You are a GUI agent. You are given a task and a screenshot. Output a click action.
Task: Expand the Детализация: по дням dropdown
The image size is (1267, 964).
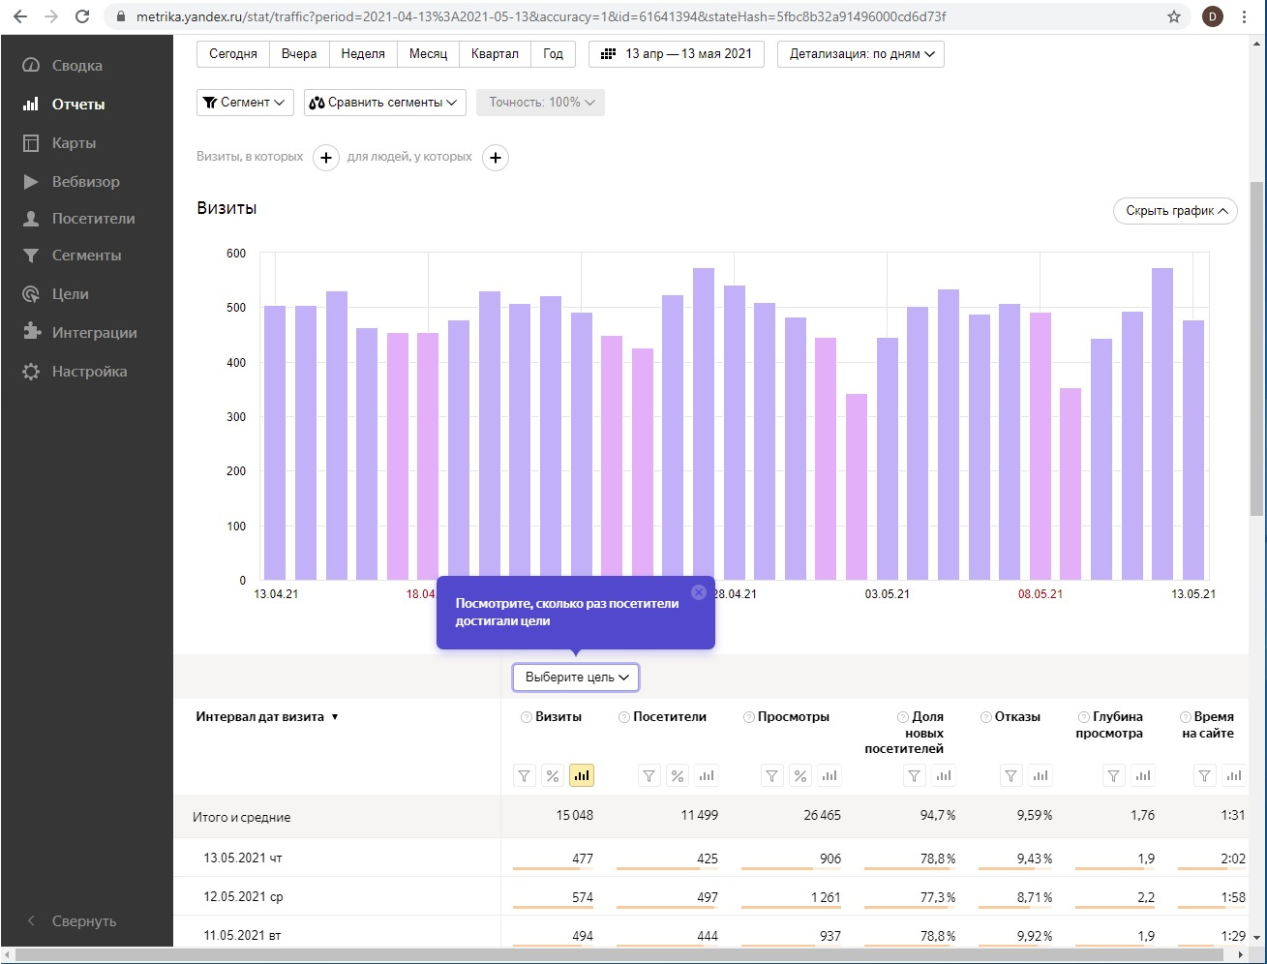pyautogui.click(x=860, y=54)
